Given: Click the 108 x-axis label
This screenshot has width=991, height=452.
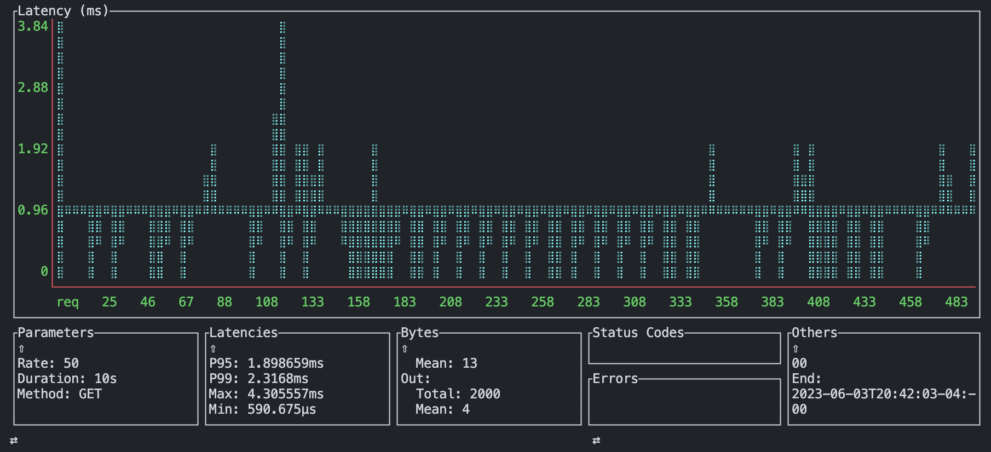Looking at the screenshot, I should coord(267,302).
